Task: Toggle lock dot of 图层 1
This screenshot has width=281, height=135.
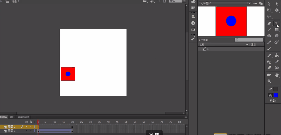Action: tap(31, 131)
